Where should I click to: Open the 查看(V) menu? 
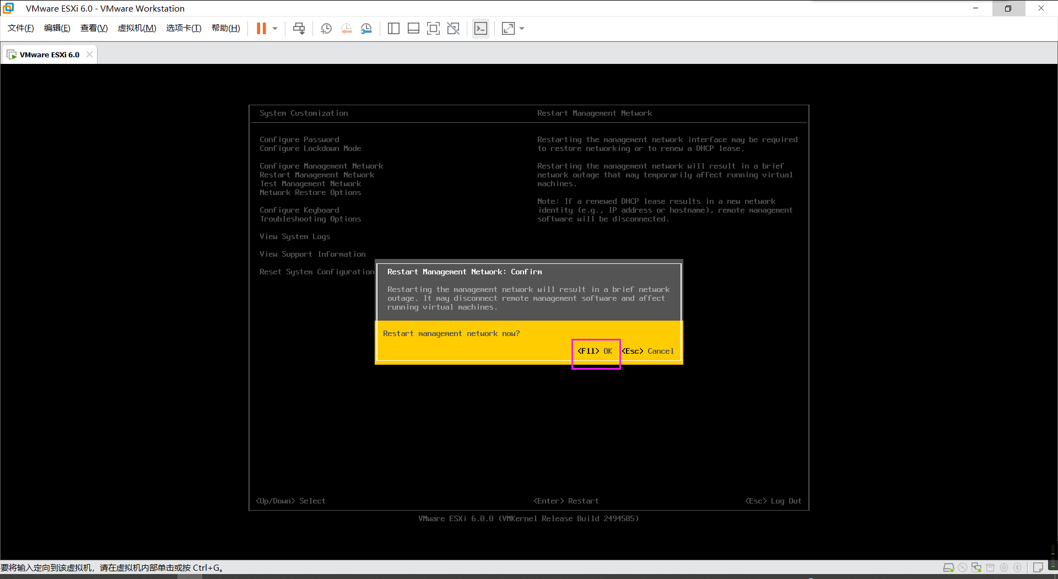point(94,28)
